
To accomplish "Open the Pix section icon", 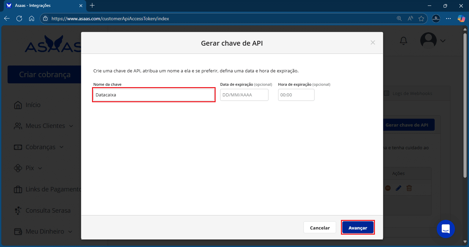I will [x=18, y=168].
